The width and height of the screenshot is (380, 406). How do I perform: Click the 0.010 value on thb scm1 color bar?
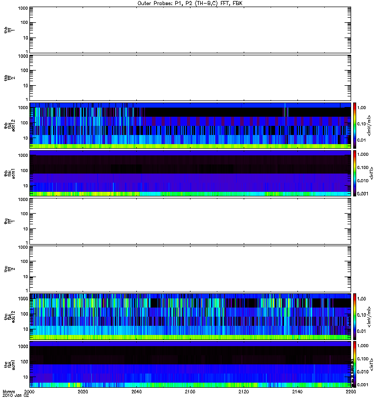coord(363,181)
